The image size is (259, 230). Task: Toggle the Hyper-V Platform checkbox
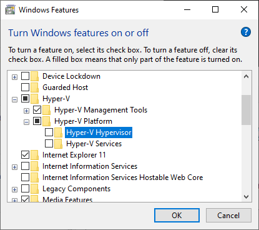coord(37,121)
